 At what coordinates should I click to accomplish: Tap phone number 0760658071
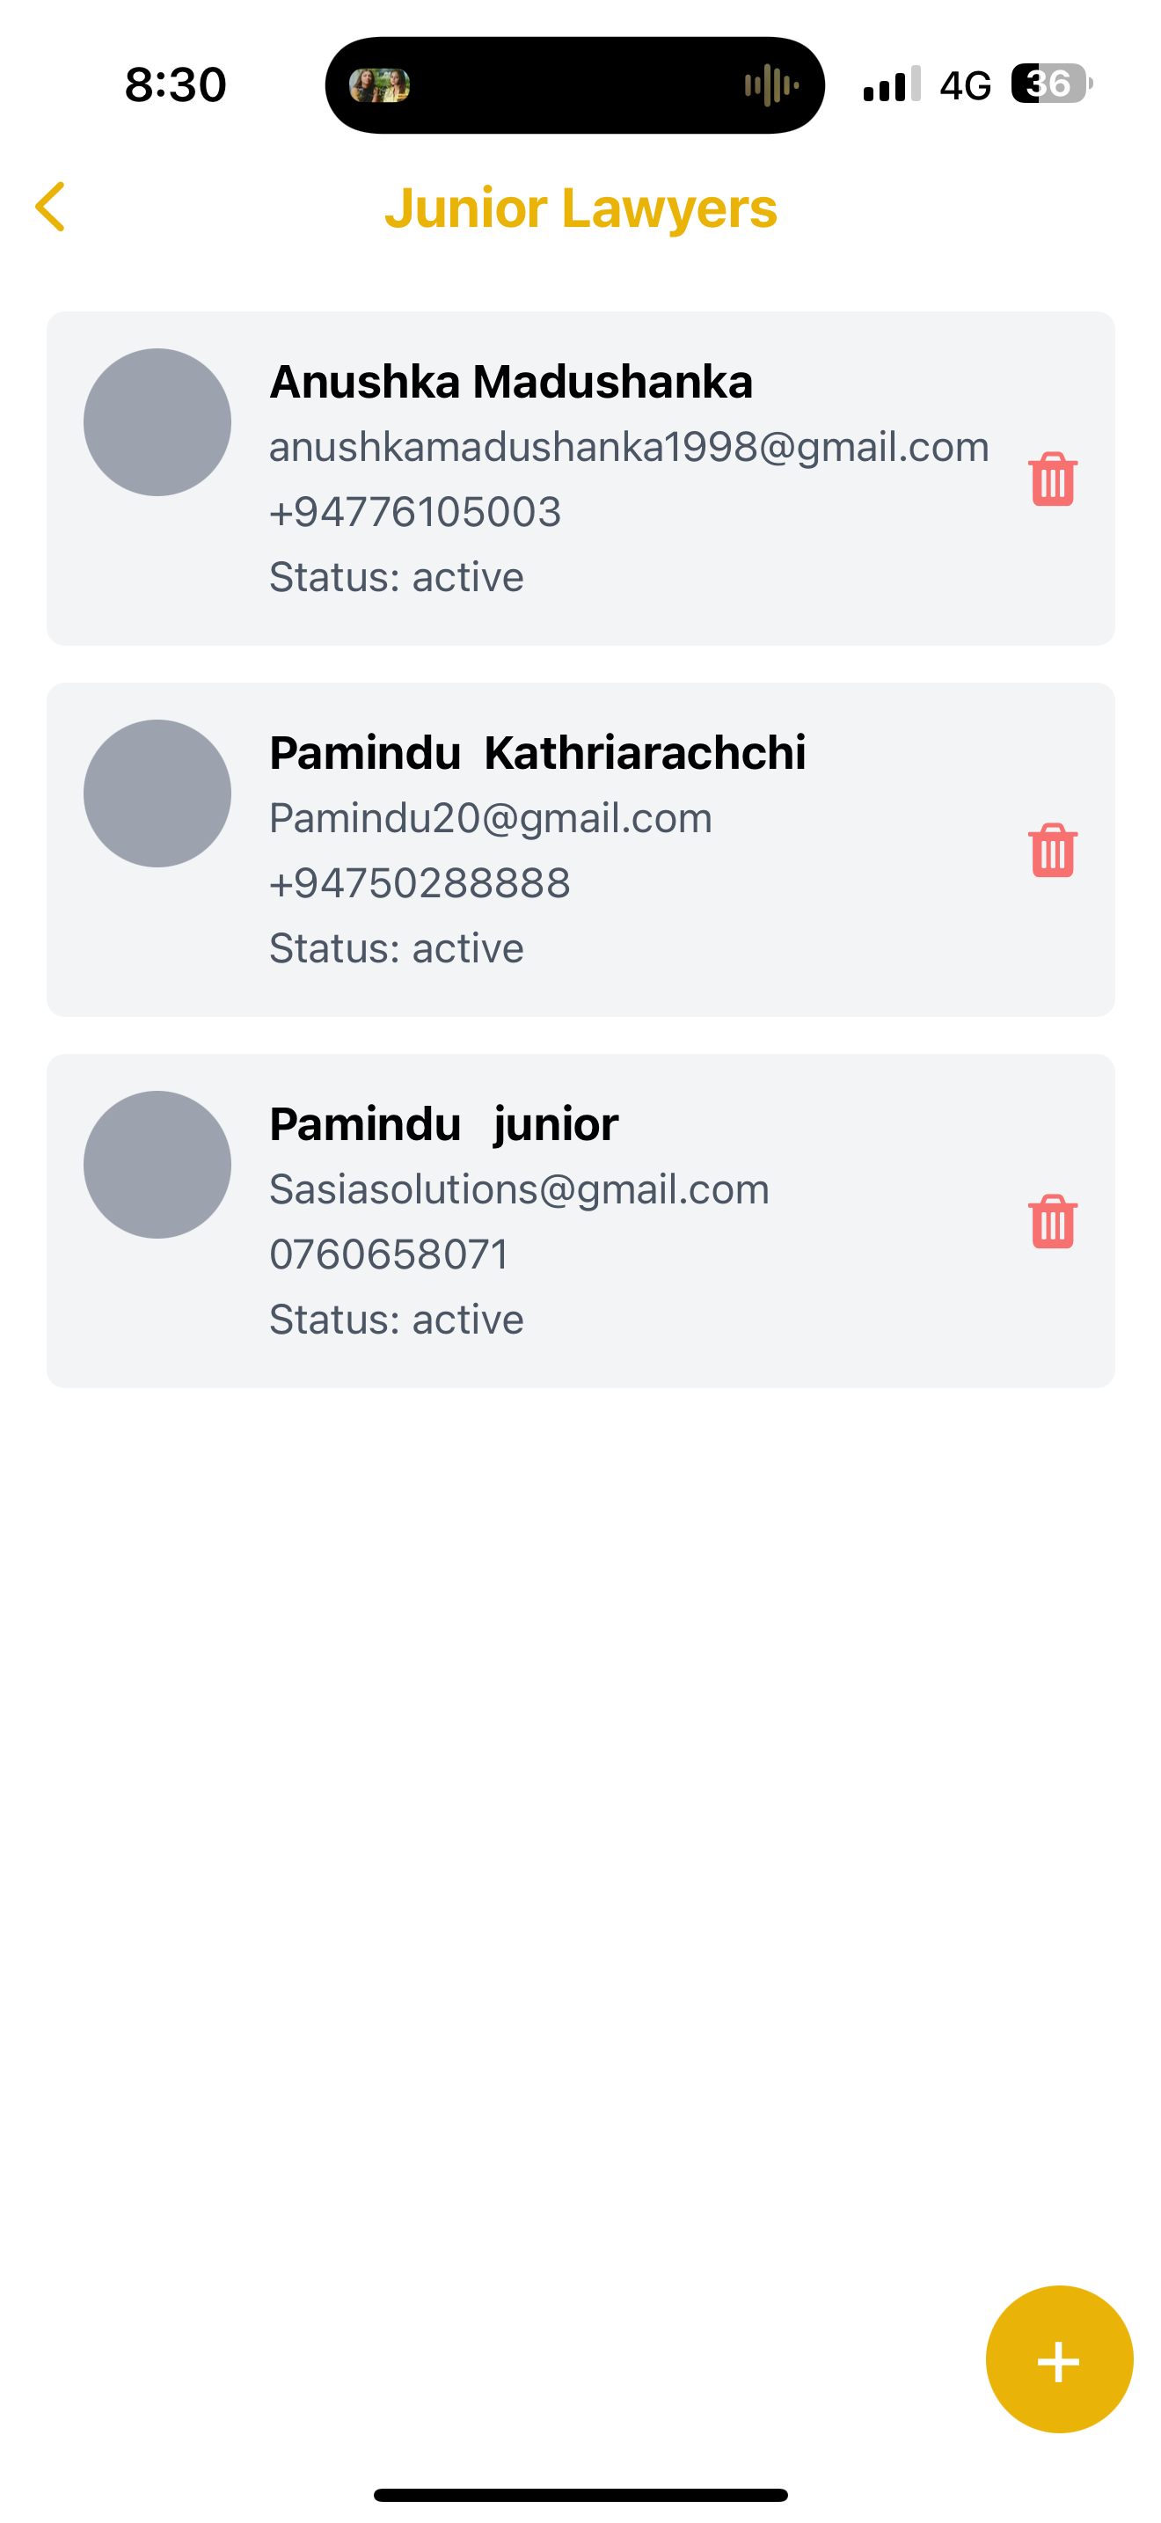click(x=390, y=1254)
